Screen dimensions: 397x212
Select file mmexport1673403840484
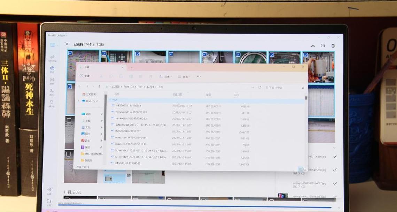131,138
